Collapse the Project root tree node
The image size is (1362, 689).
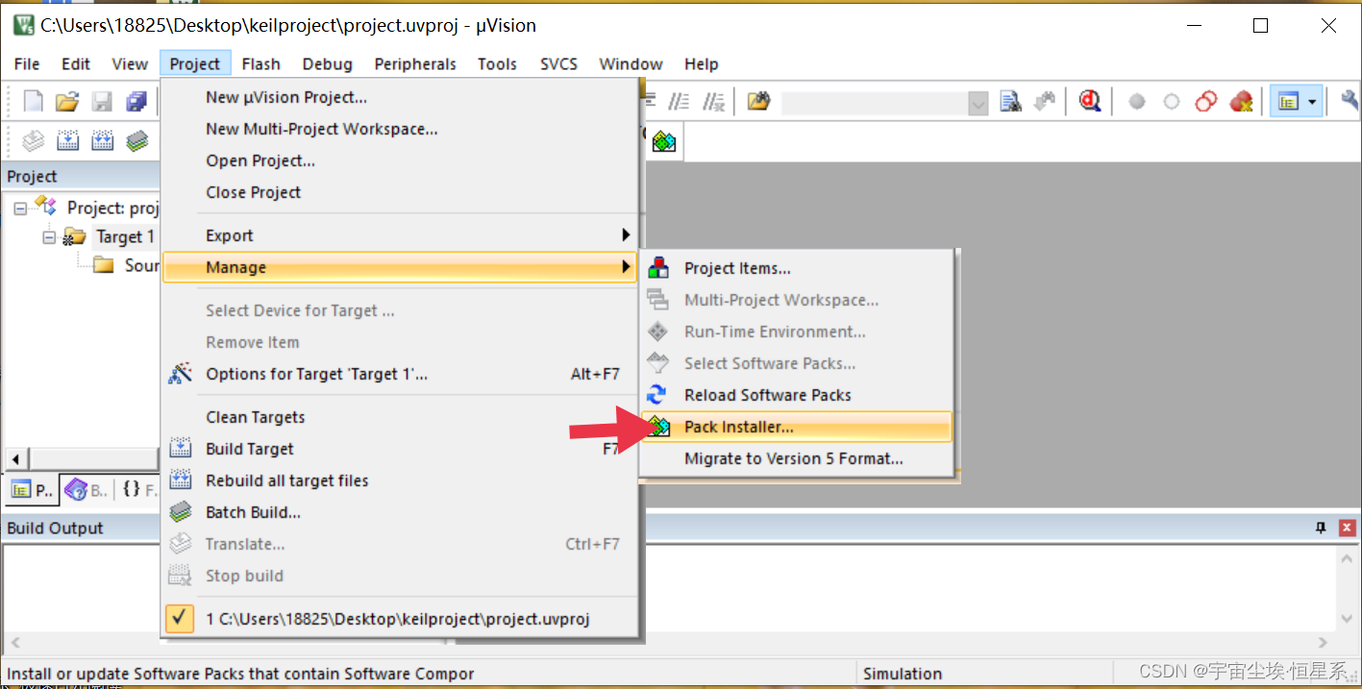tap(20, 209)
